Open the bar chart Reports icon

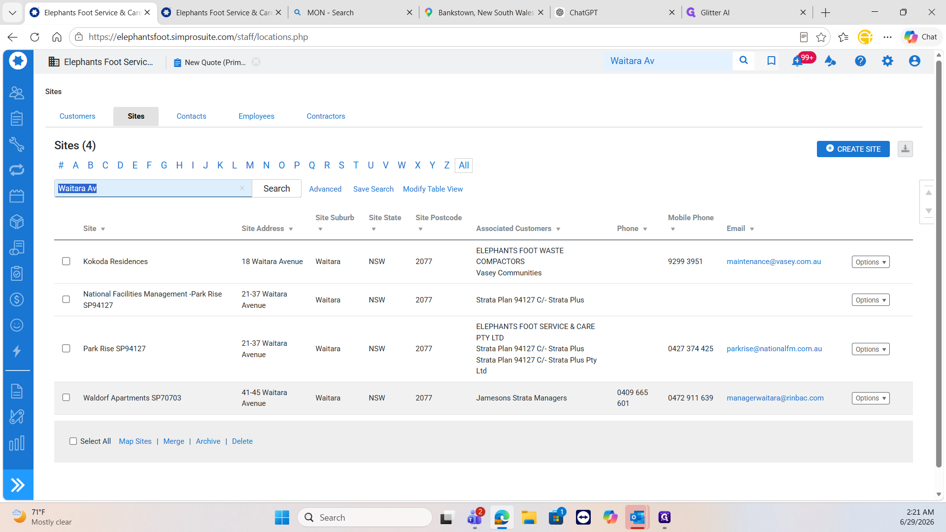(x=17, y=443)
